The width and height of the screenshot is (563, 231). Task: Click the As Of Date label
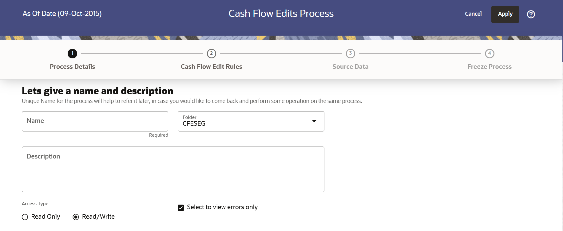62,14
